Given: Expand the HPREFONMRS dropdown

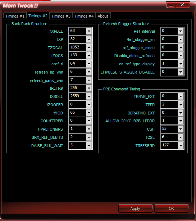Looking at the screenshot, I should pyautogui.click(x=89, y=129).
